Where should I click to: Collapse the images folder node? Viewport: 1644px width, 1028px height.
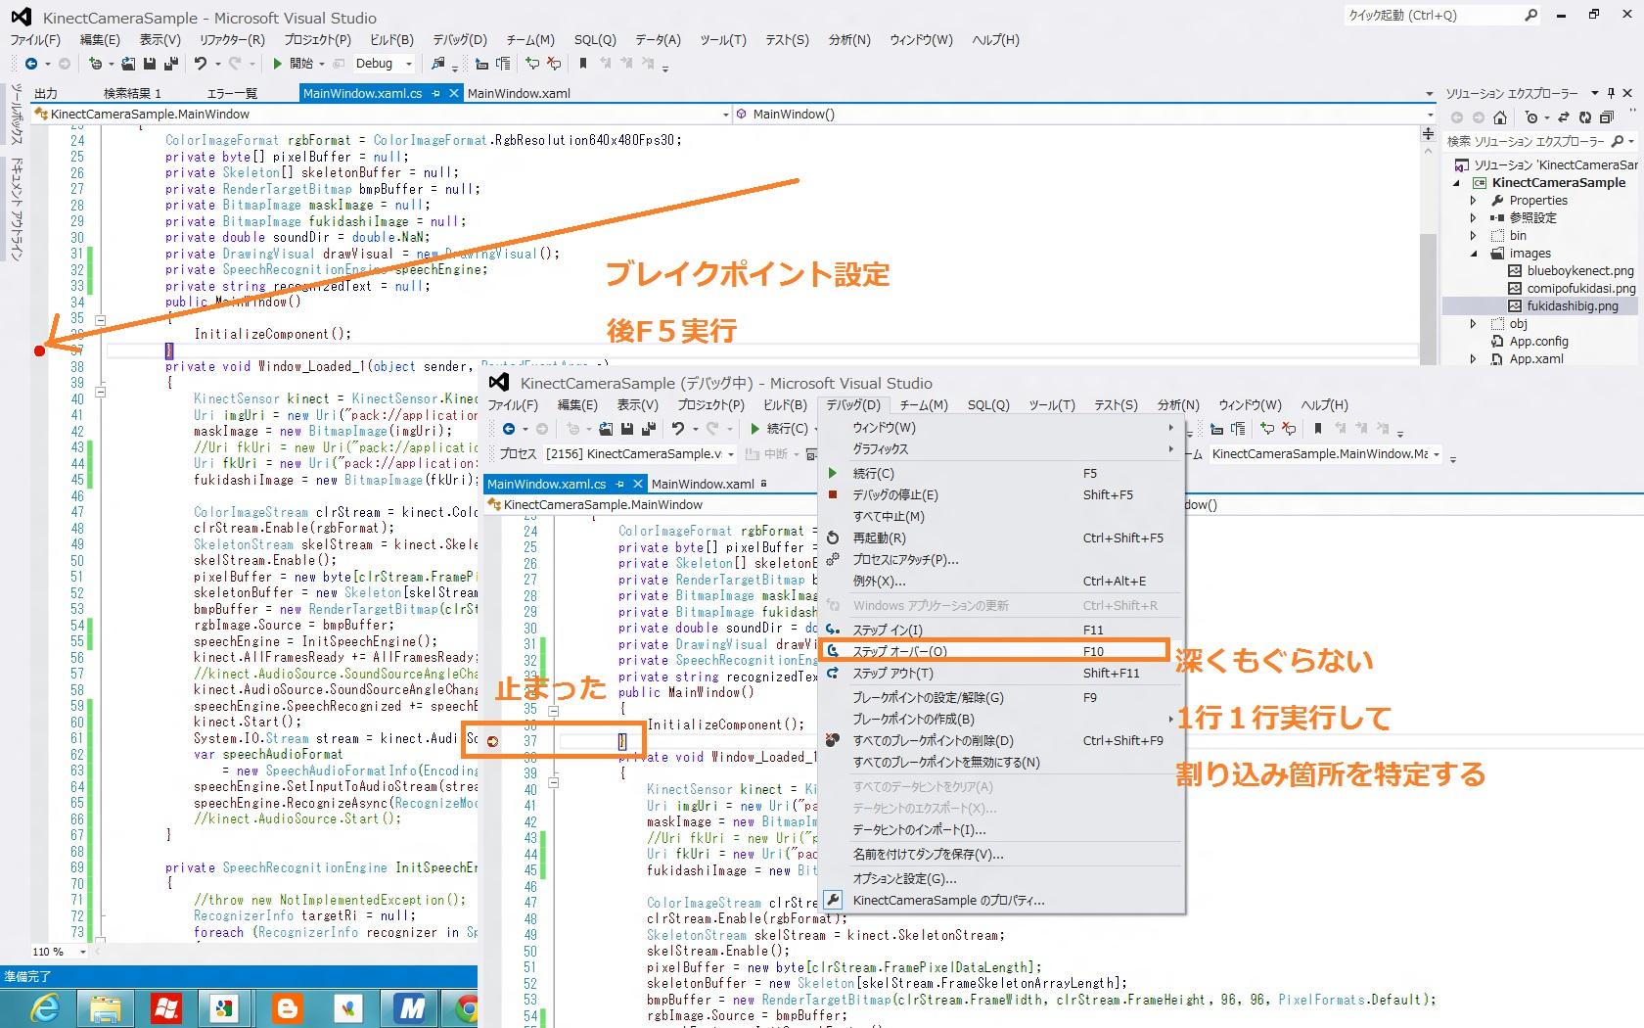click(x=1474, y=254)
